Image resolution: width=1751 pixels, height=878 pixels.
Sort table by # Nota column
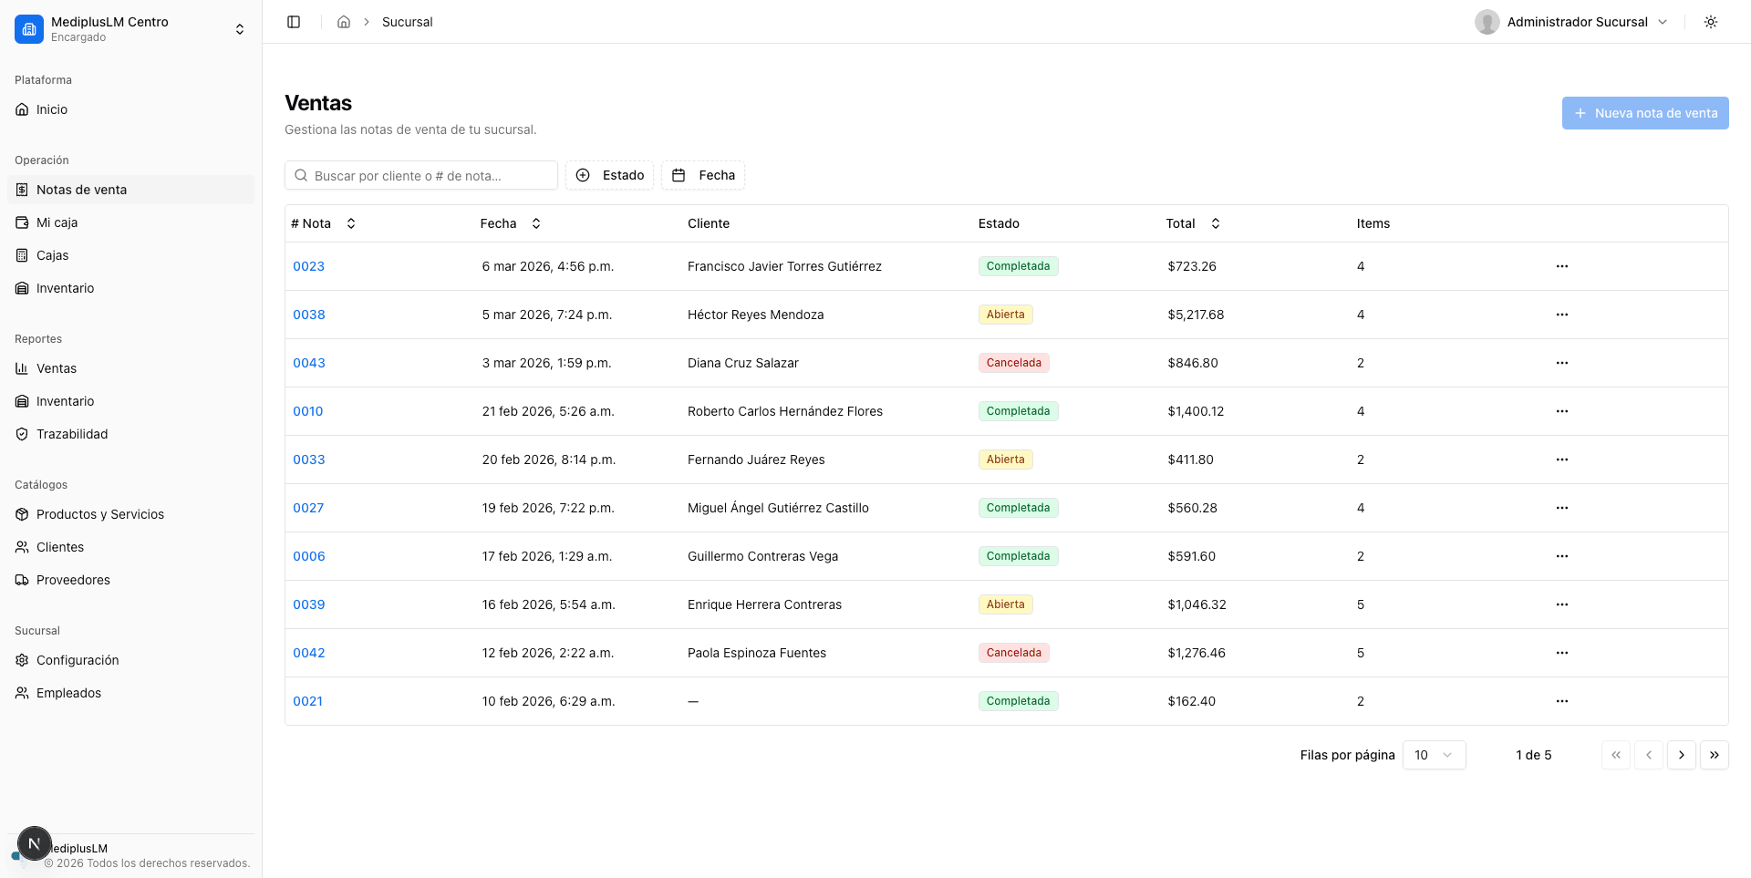click(324, 223)
